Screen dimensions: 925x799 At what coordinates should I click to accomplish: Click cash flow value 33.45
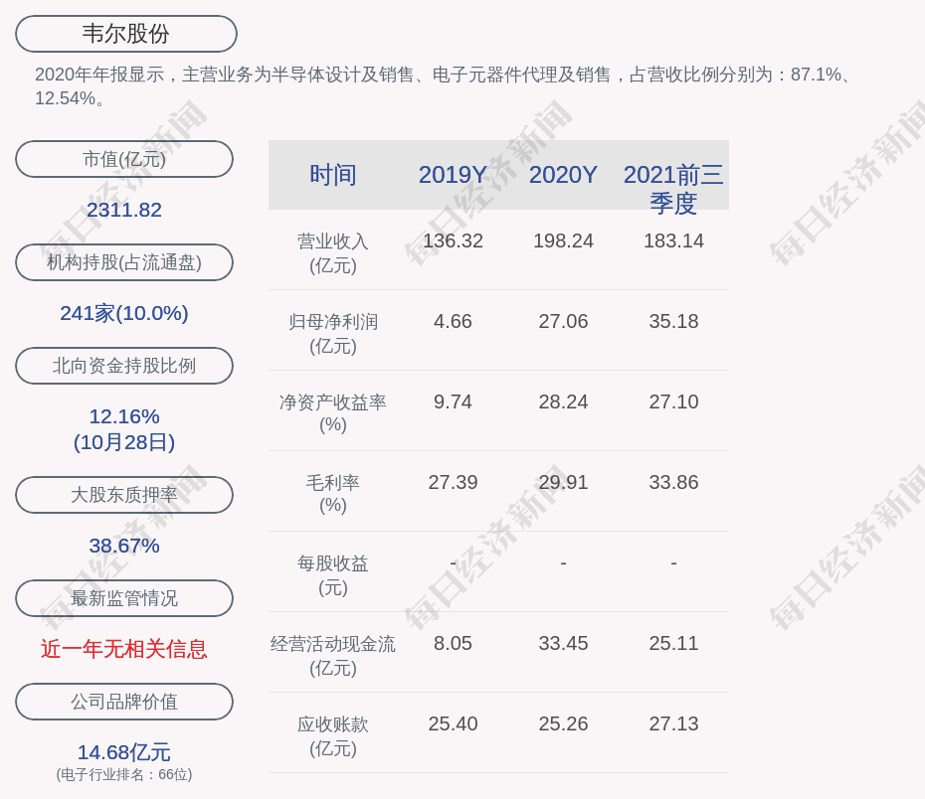563,643
